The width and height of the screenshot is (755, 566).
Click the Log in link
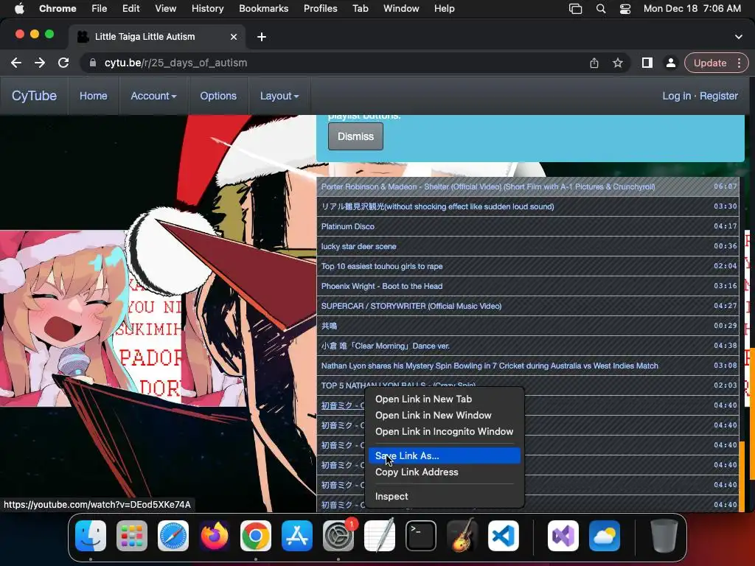(677, 96)
